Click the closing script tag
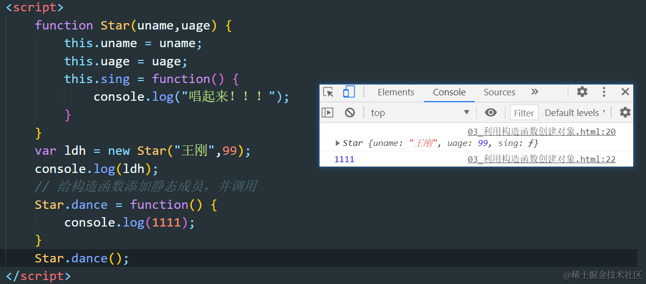646x284 pixels. pyautogui.click(x=38, y=276)
